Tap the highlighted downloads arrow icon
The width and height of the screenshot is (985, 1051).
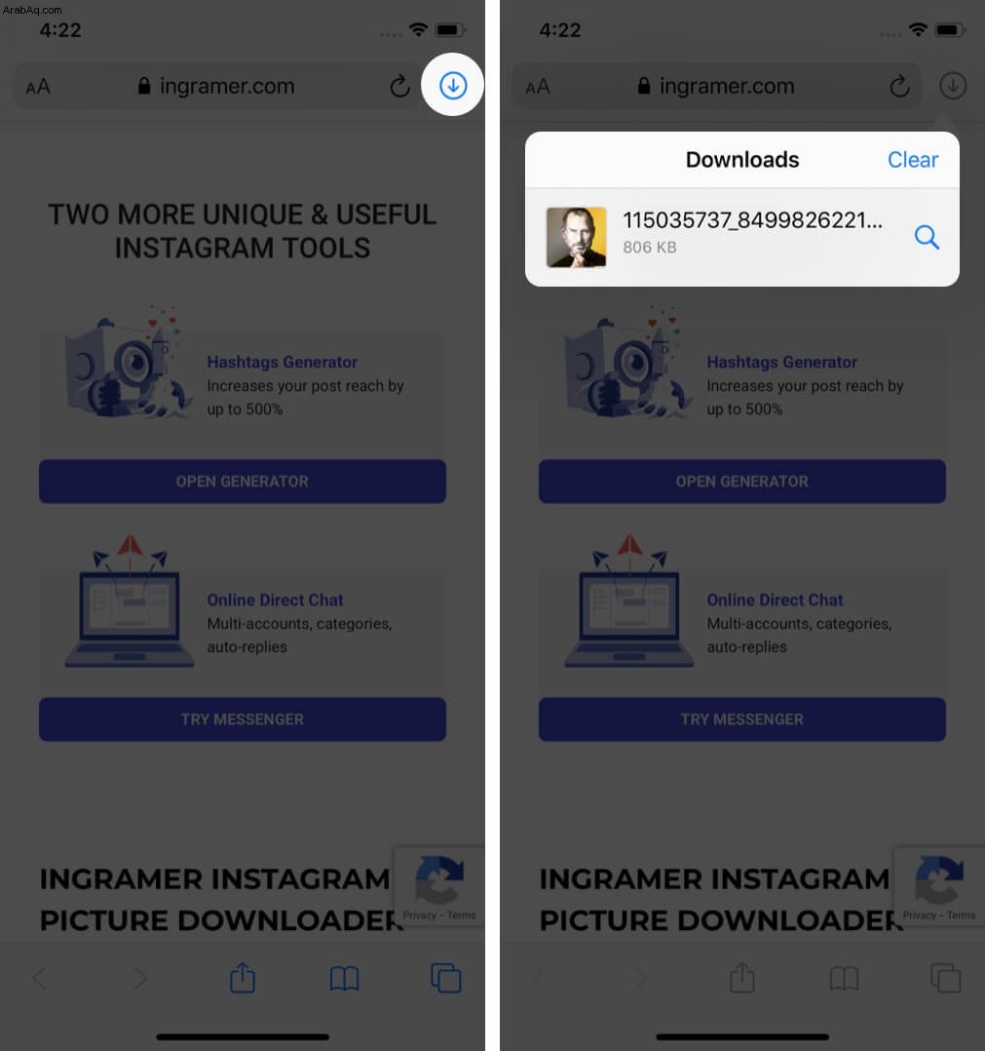click(x=453, y=85)
